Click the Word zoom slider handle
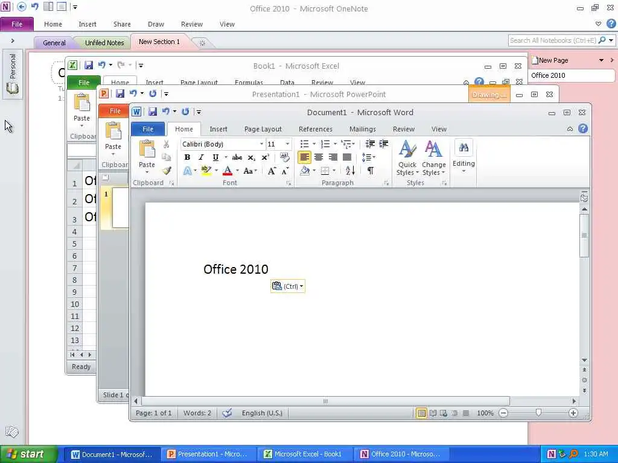618x463 pixels. 538,412
